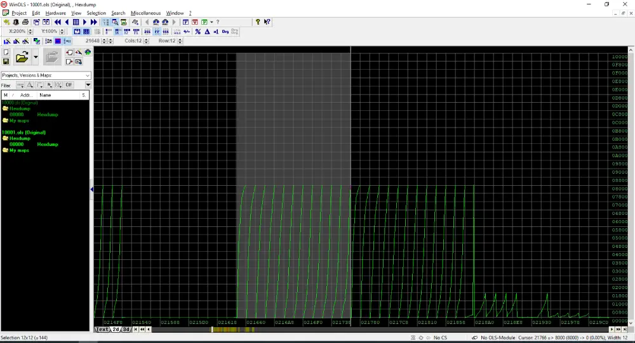
Task: Click the magic wand add icon
Action: click(79, 52)
